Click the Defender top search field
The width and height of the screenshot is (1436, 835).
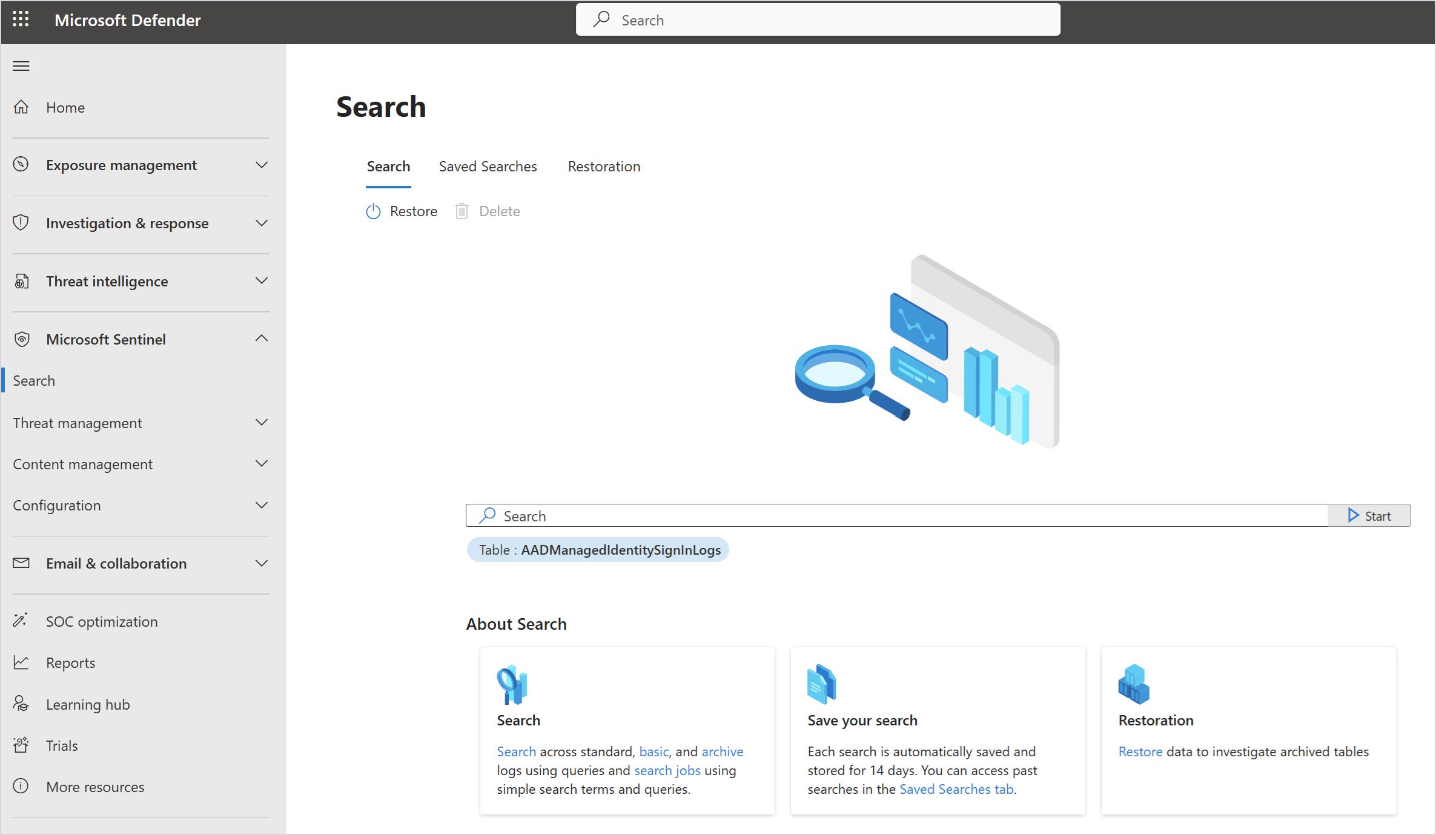(818, 20)
